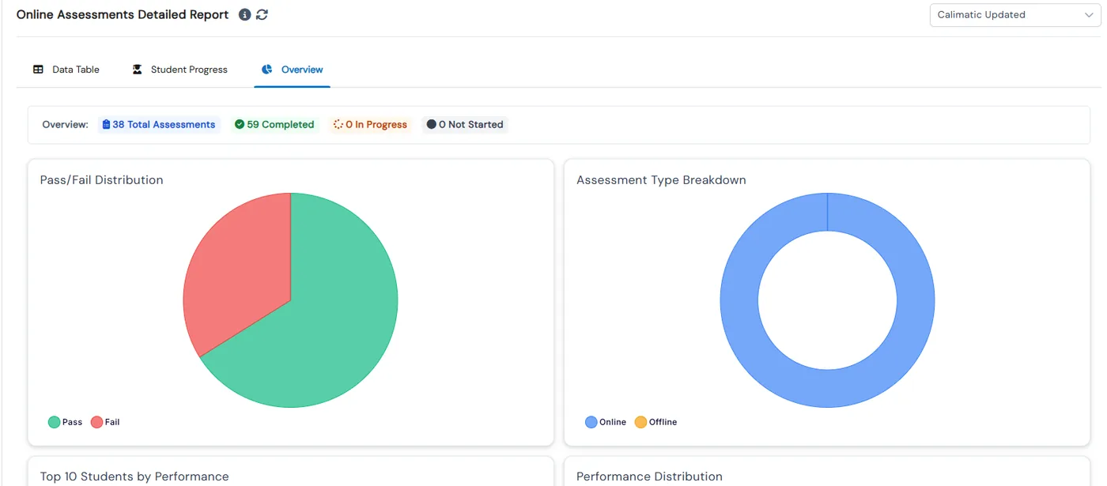
Task: Click the blue Online legend swatch
Action: 591,422
